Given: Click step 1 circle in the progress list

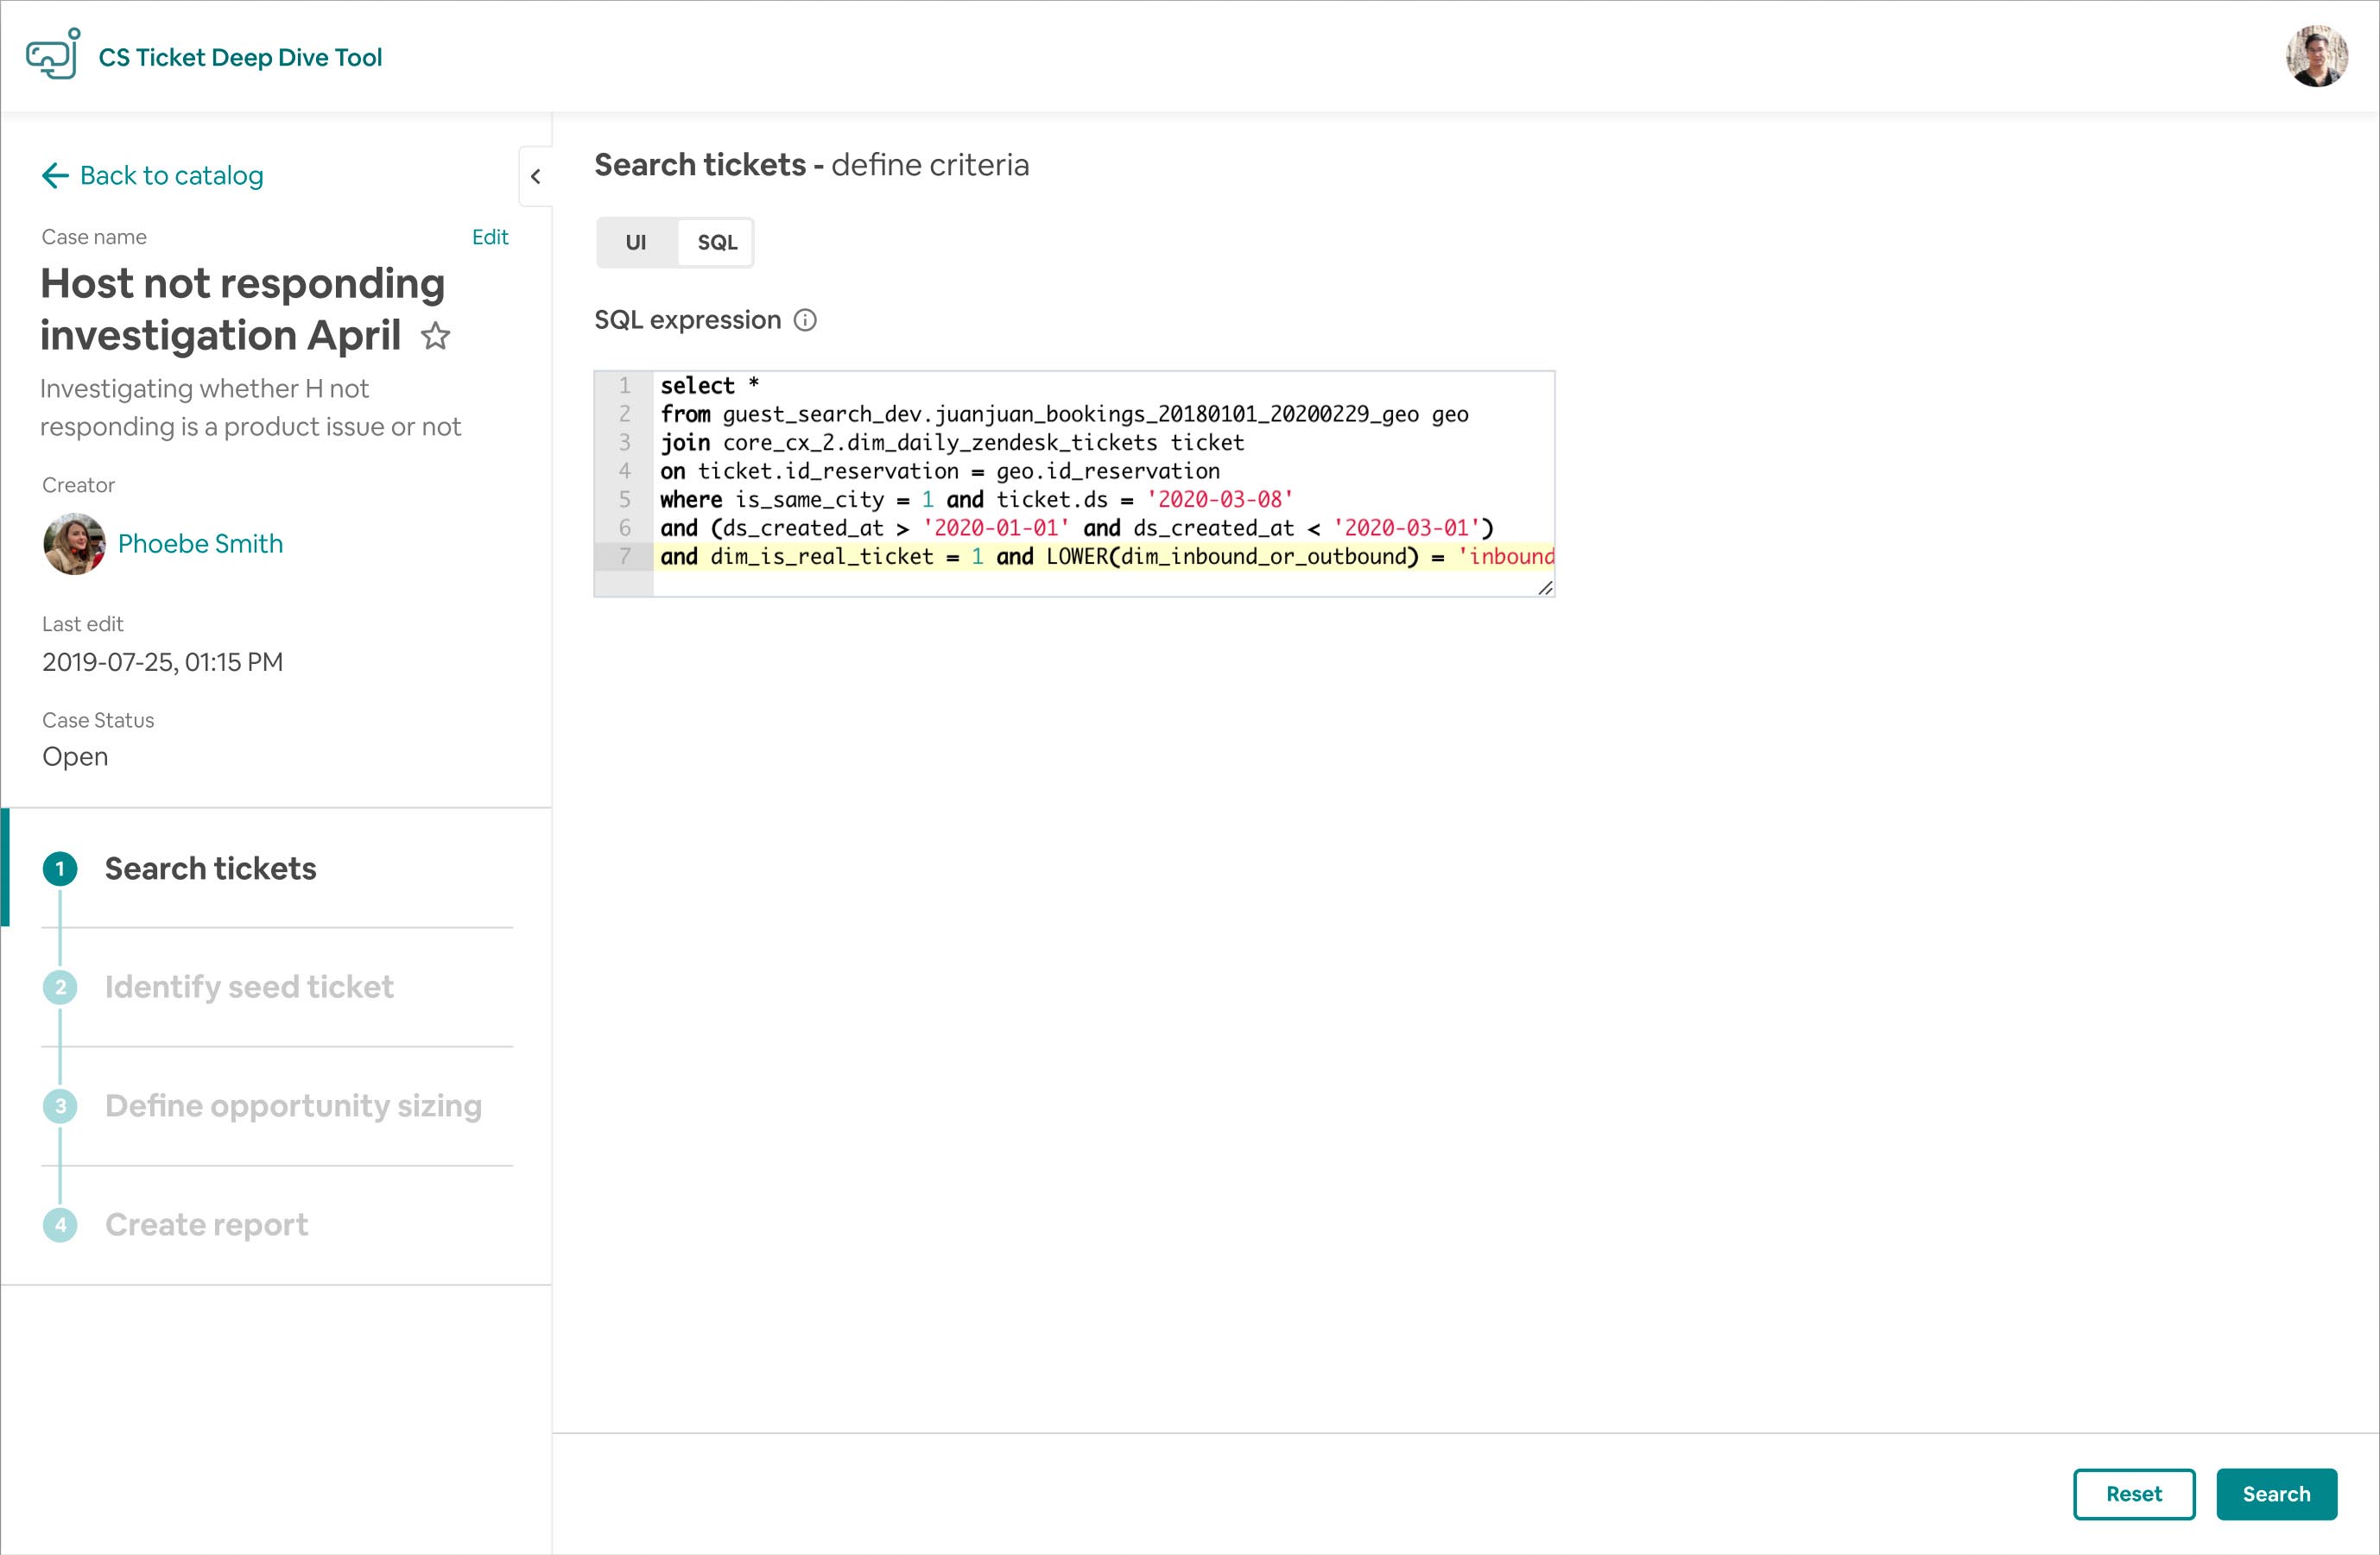Looking at the screenshot, I should tap(60, 869).
